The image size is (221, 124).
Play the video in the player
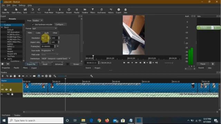pos(132,63)
